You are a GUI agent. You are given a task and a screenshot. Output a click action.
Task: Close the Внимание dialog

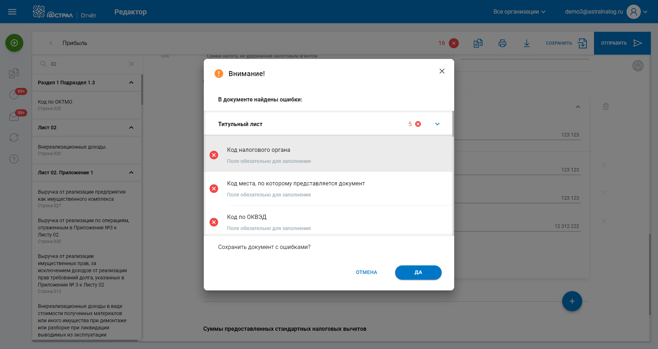point(442,71)
